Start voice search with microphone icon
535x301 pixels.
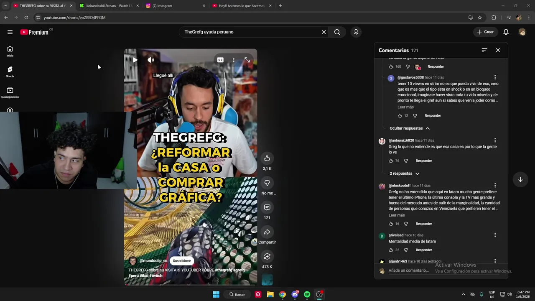[356, 32]
